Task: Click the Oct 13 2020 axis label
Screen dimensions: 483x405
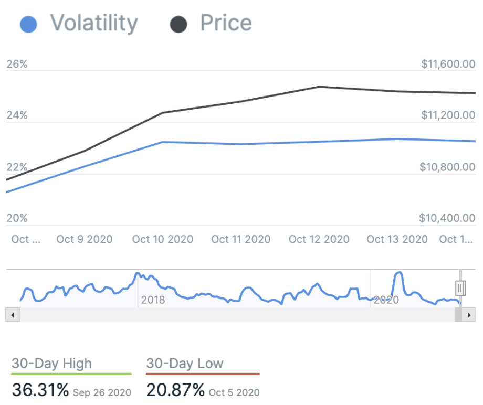Action: (397, 239)
